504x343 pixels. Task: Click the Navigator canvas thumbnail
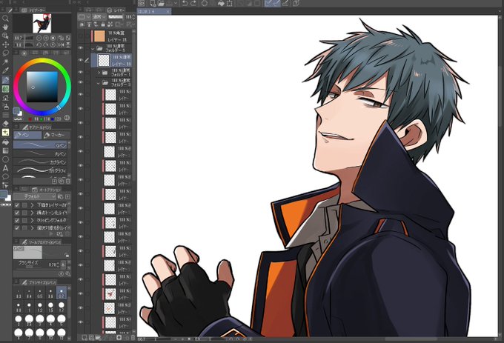click(x=42, y=23)
